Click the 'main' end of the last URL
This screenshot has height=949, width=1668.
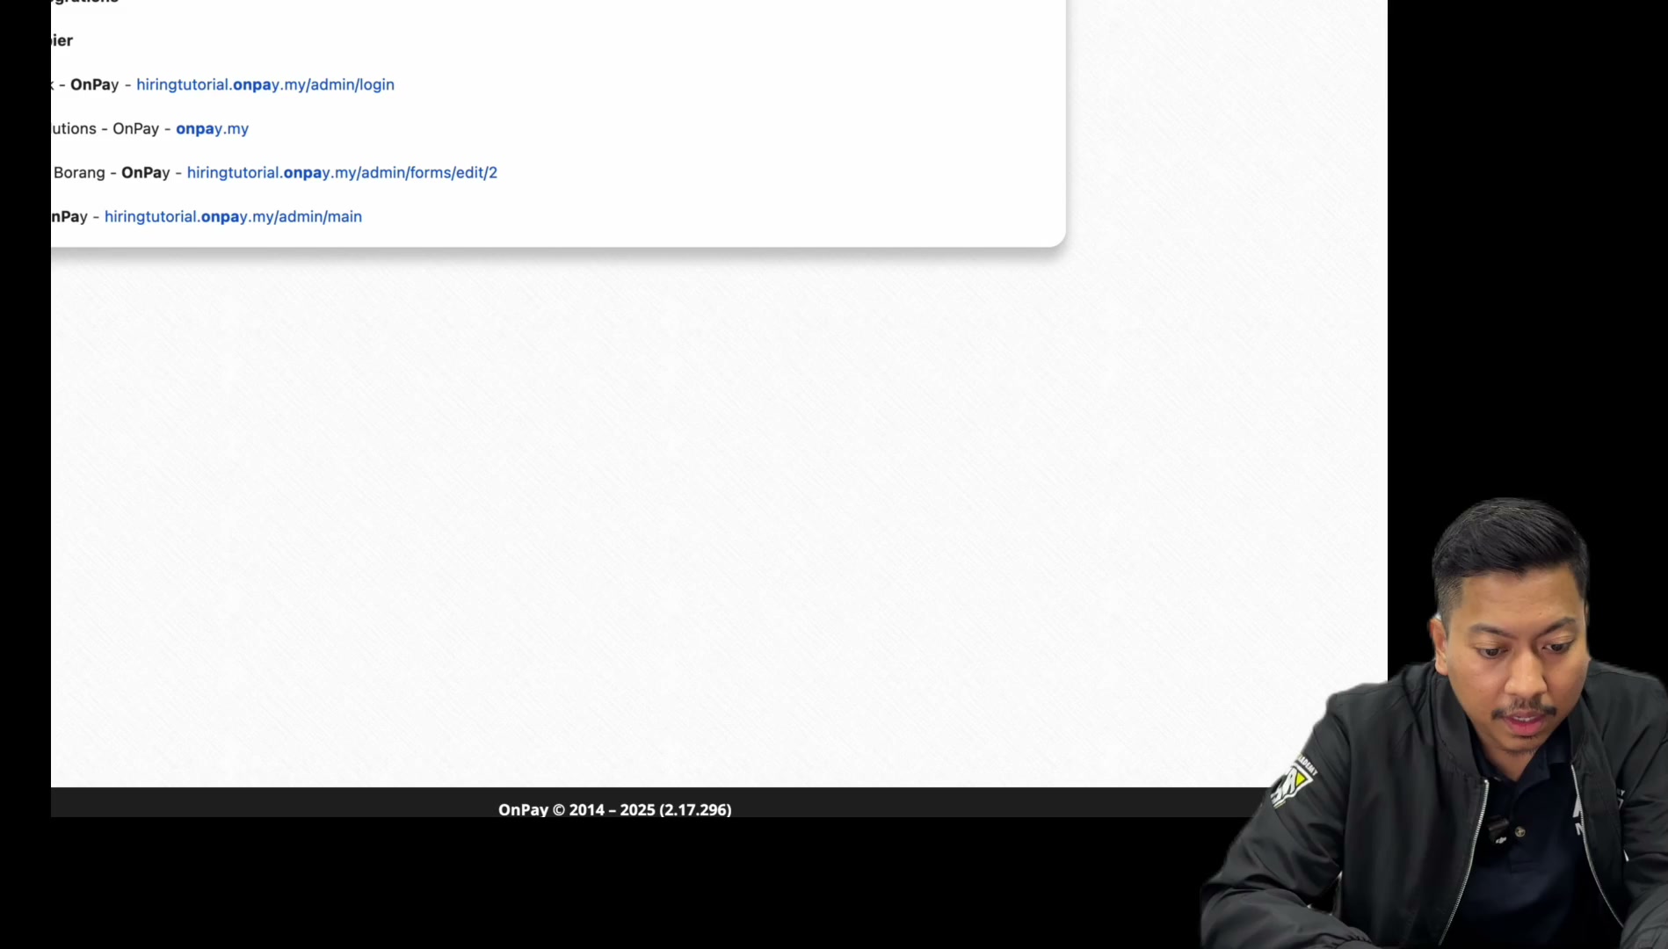344,217
